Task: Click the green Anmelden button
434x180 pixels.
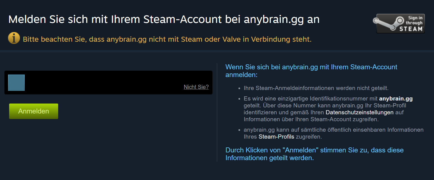Action: (34, 111)
